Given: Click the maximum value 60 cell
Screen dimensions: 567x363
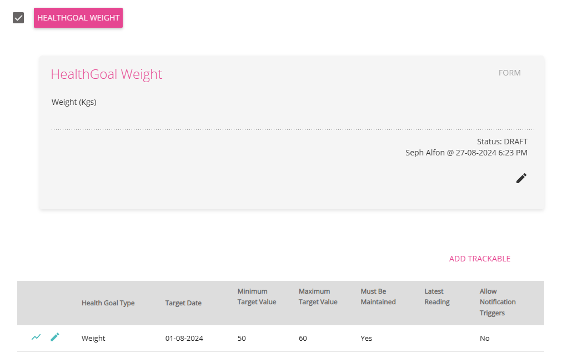Looking at the screenshot, I should point(303,339).
